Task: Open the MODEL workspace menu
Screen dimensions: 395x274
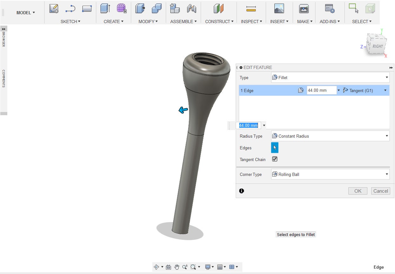Action: click(26, 13)
